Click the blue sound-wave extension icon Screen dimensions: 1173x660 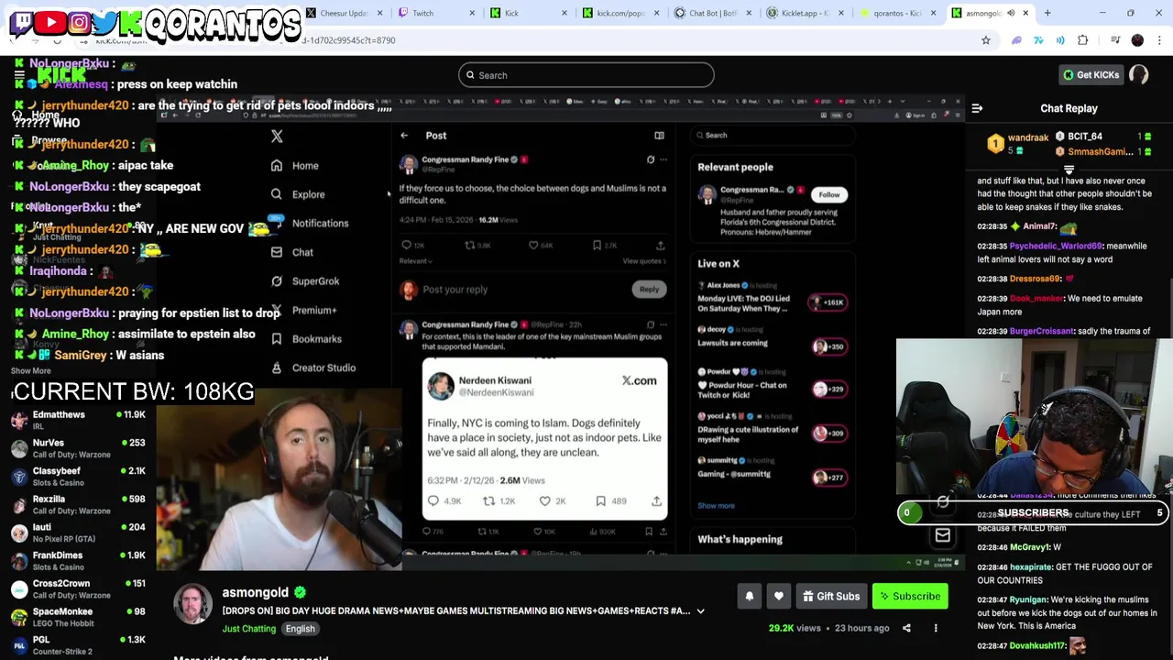pyautogui.click(x=1060, y=40)
